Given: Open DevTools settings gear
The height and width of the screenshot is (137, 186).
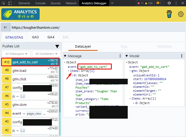Looking at the screenshot, I should (x=169, y=3).
